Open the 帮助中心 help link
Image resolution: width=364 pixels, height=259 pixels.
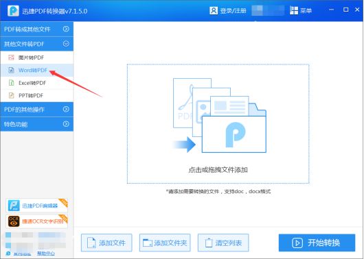46,254
